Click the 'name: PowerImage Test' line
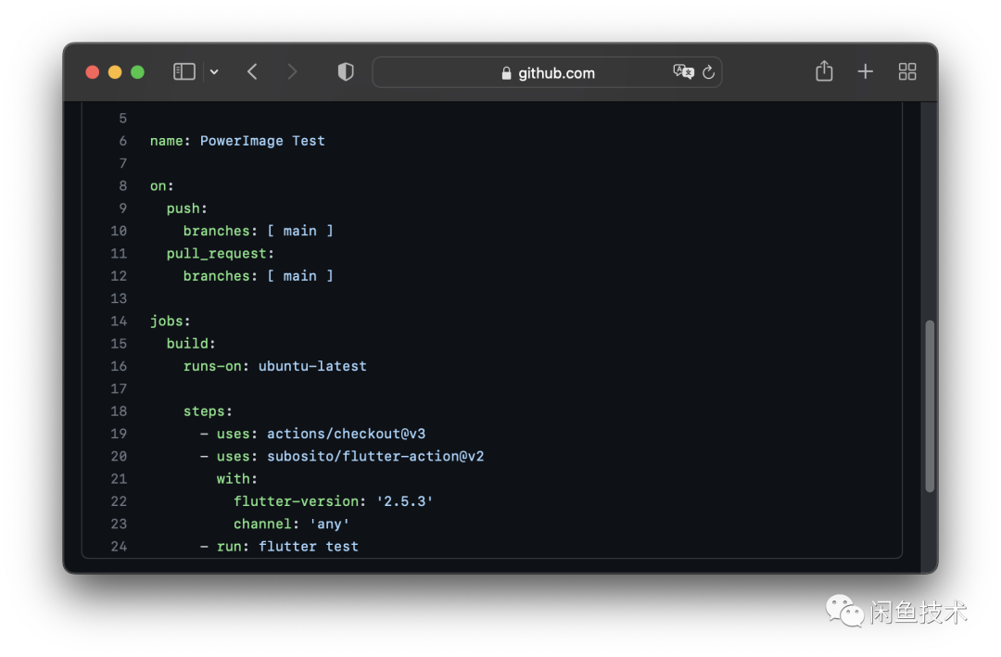 [237, 141]
